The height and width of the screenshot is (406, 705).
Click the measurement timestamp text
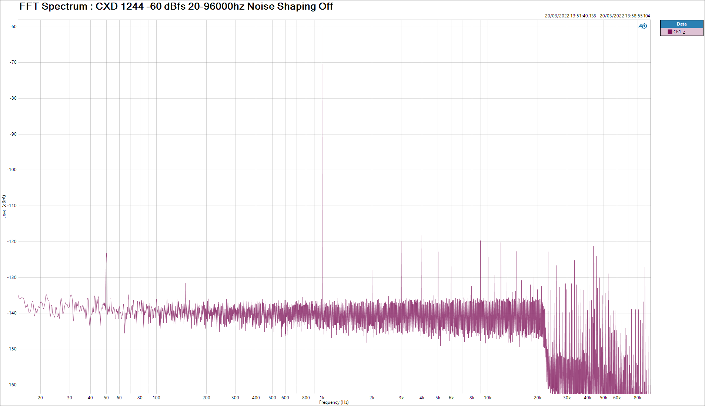tap(597, 16)
